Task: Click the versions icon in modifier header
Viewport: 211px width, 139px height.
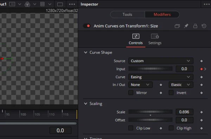Action: [177, 26]
